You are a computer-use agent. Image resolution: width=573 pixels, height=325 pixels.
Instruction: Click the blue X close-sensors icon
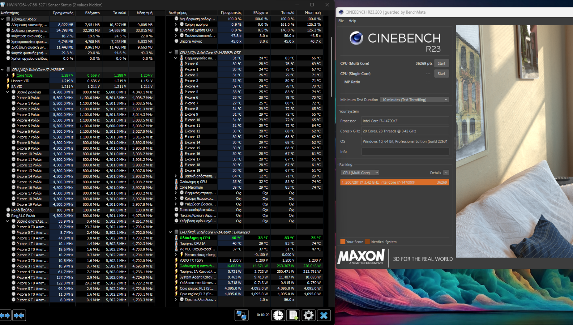(x=324, y=315)
